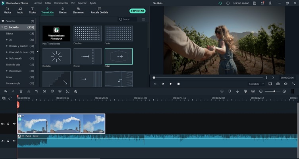The height and width of the screenshot is (159, 299).
Task: Take a snapshot with the camera icon
Action: 278,84
